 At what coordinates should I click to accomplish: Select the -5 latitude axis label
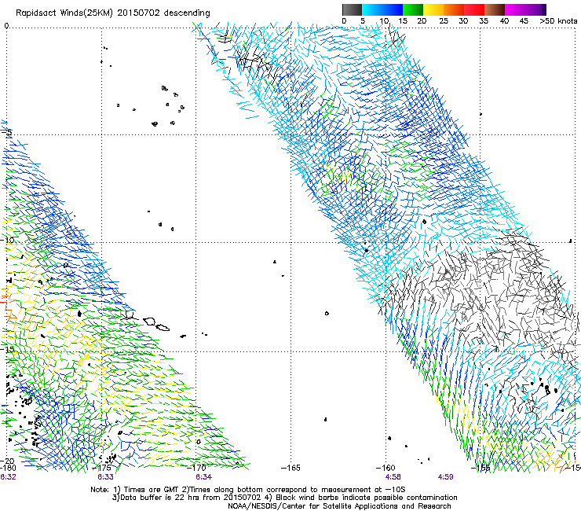tap(7, 133)
